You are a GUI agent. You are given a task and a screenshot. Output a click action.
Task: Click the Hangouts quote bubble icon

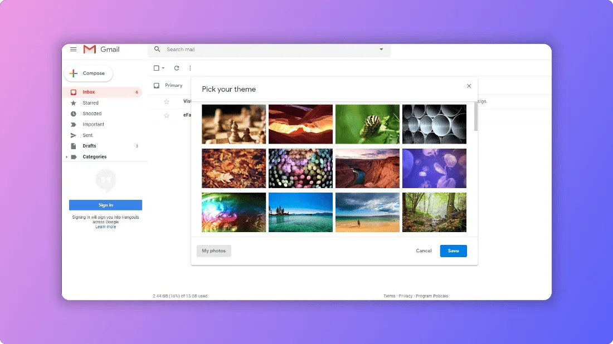pos(105,180)
